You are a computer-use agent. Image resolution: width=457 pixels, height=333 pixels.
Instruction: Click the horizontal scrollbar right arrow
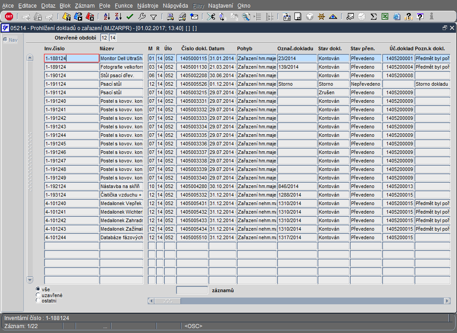point(448,301)
